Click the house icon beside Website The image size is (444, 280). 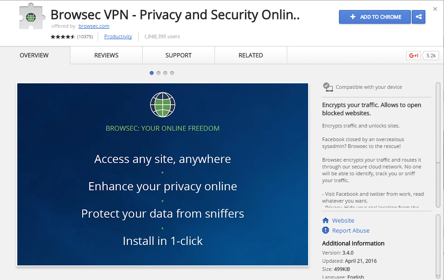(x=326, y=220)
